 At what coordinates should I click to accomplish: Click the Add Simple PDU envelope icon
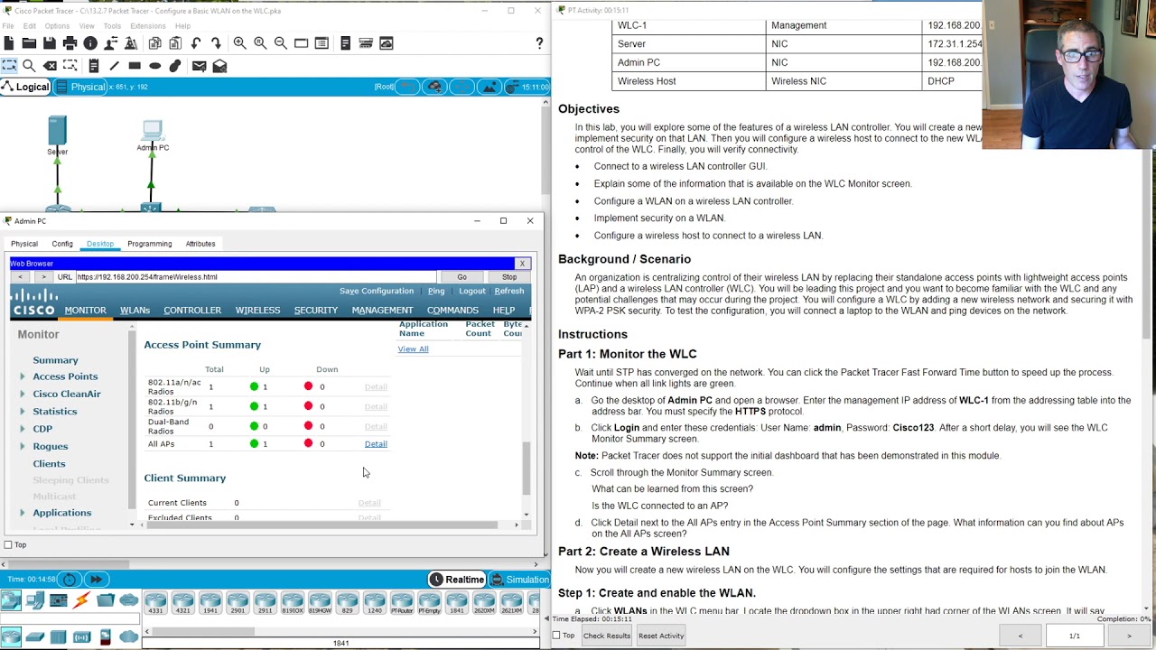(199, 66)
